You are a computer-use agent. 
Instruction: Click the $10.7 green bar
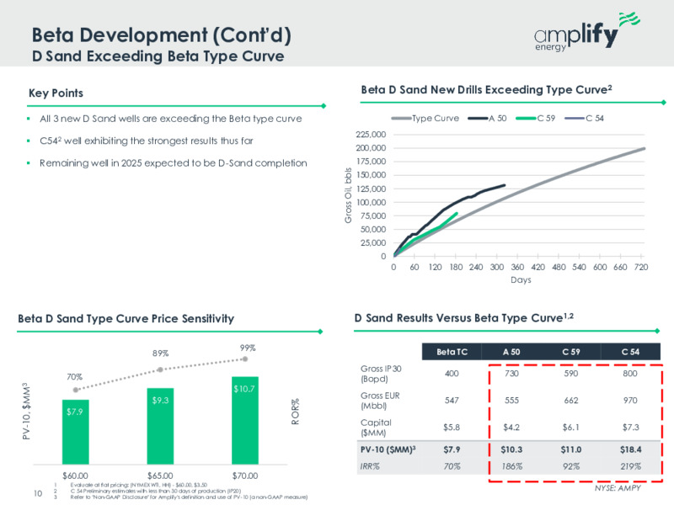tap(245, 420)
